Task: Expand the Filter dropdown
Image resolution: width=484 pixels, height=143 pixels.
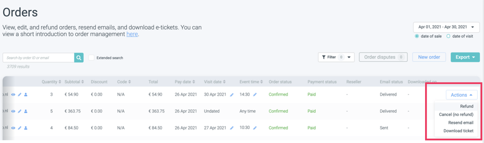Action: coord(336,57)
